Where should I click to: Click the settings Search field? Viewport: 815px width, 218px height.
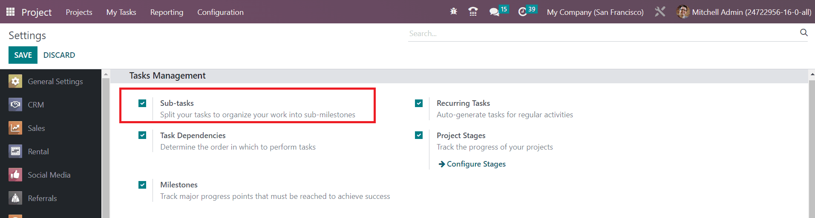(603, 33)
